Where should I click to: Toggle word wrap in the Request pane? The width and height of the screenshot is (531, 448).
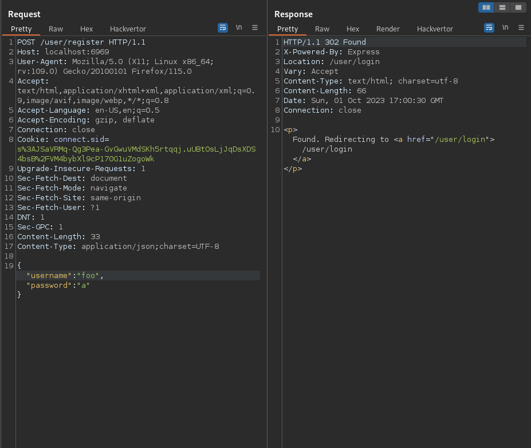click(x=222, y=27)
